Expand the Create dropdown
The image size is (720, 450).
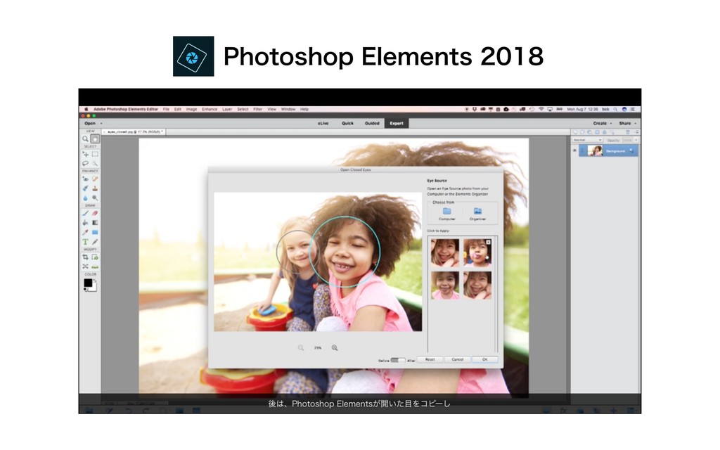pos(602,124)
